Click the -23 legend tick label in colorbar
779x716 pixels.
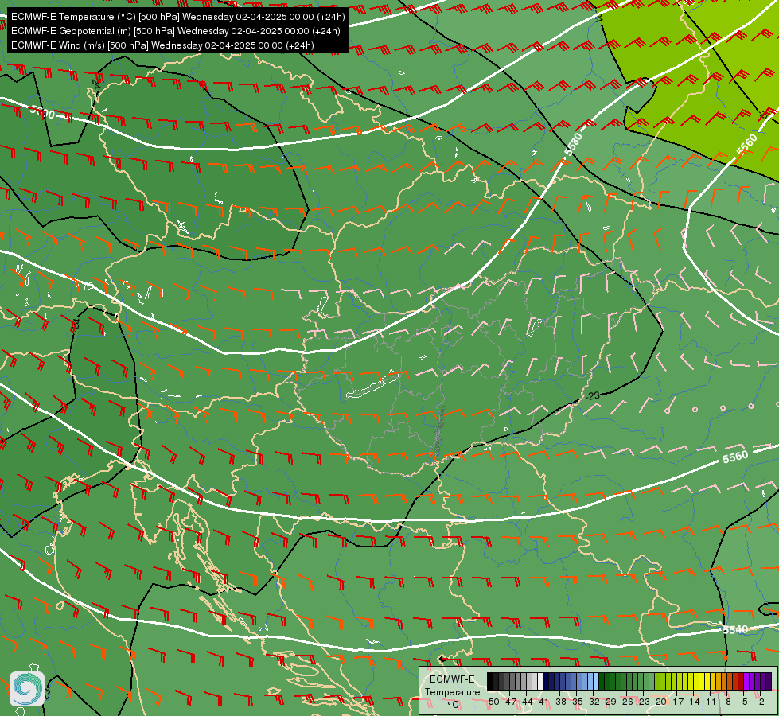pyautogui.click(x=643, y=702)
